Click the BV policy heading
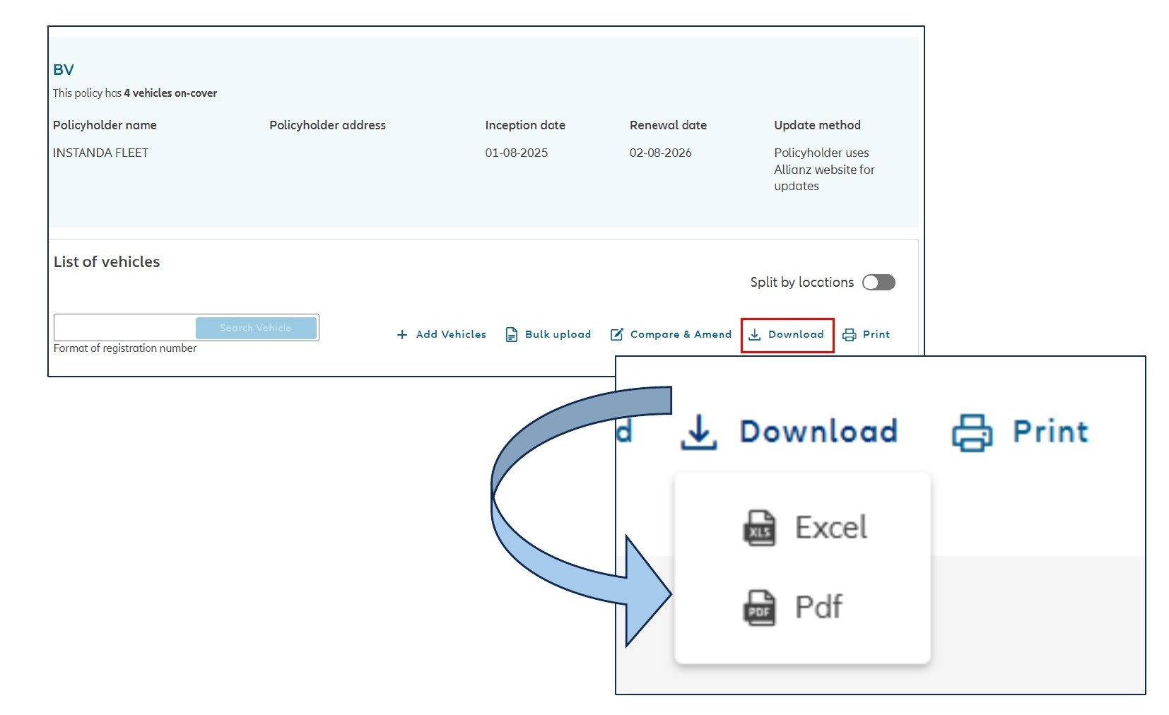 [x=64, y=70]
